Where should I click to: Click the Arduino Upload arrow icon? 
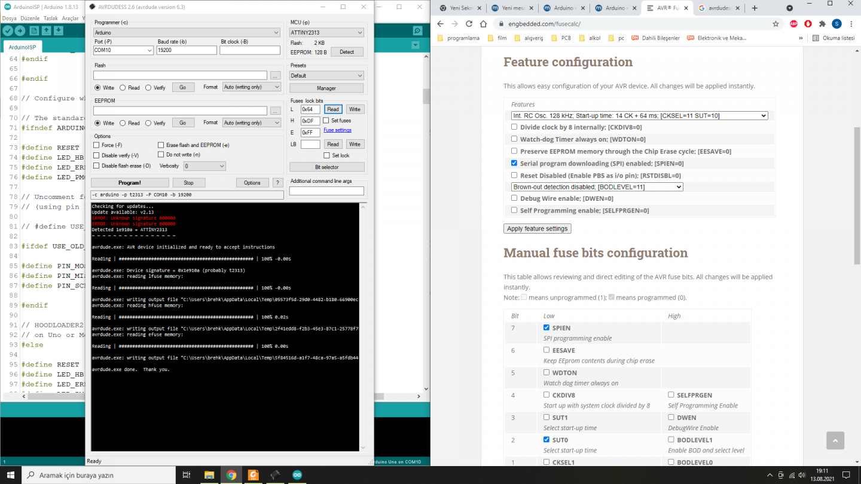click(x=20, y=31)
